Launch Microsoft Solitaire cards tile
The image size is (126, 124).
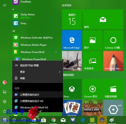(x=72, y=108)
